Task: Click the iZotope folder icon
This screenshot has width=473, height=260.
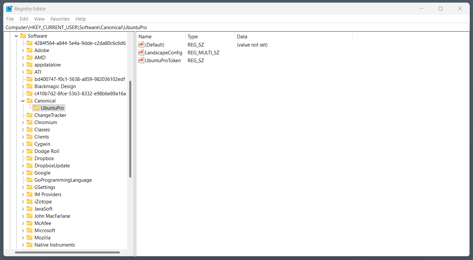Action: [30, 202]
